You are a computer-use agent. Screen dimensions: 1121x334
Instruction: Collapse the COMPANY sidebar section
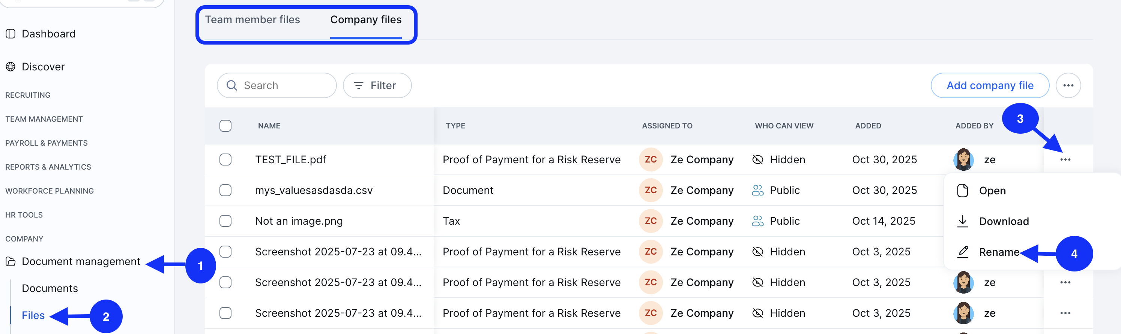pos(24,239)
